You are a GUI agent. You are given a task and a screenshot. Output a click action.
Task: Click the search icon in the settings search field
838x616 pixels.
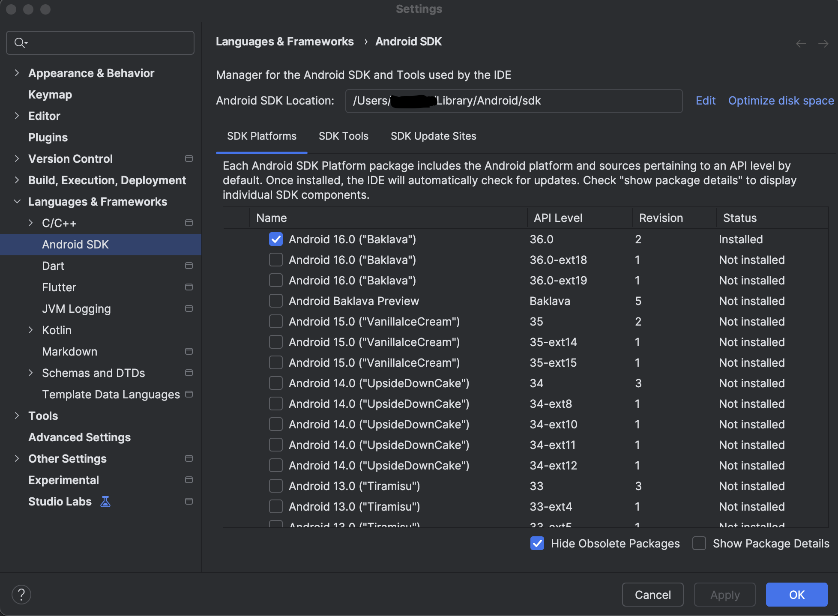pos(20,43)
